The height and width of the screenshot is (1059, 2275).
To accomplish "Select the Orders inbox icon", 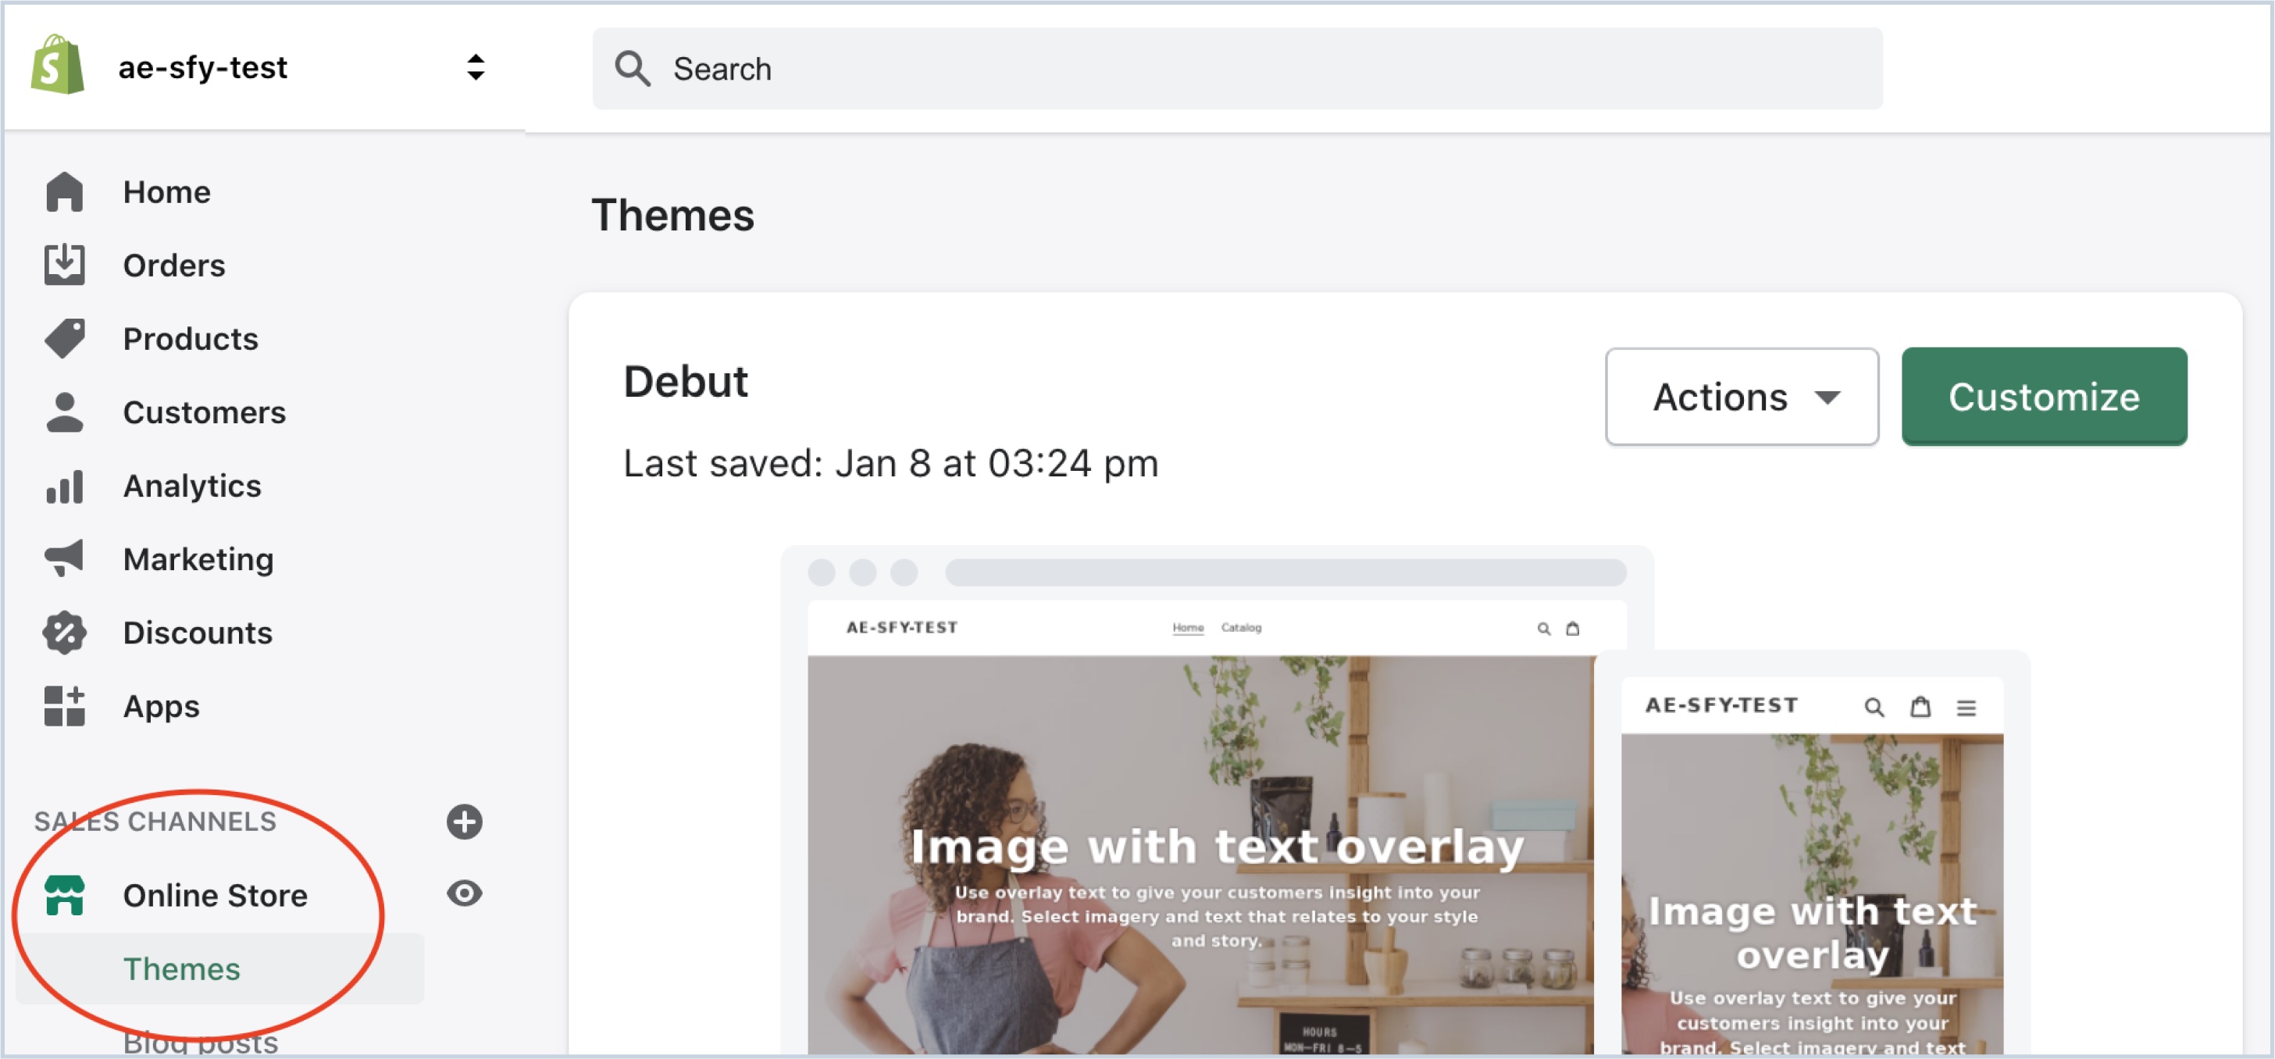I will 65,265.
